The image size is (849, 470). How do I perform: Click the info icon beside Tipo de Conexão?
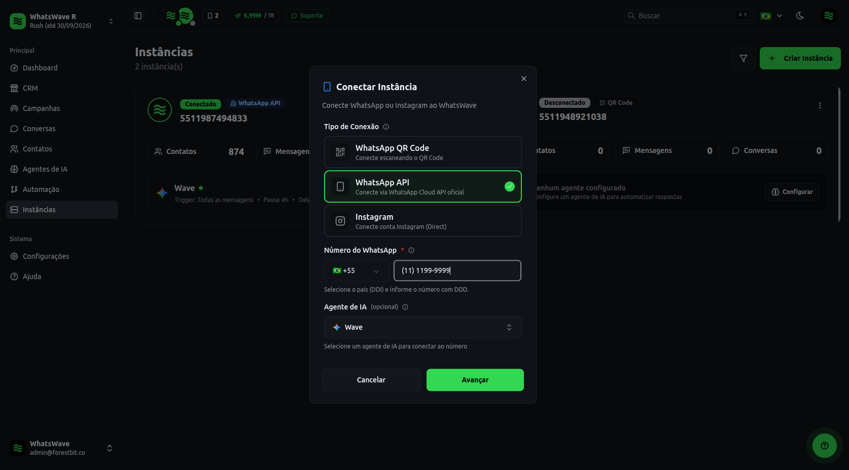(x=386, y=127)
